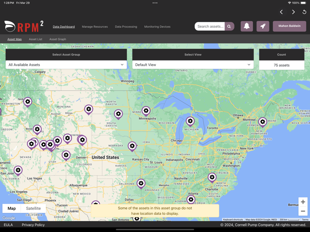
Task: Click the search magnifier icon
Action: point(229,27)
